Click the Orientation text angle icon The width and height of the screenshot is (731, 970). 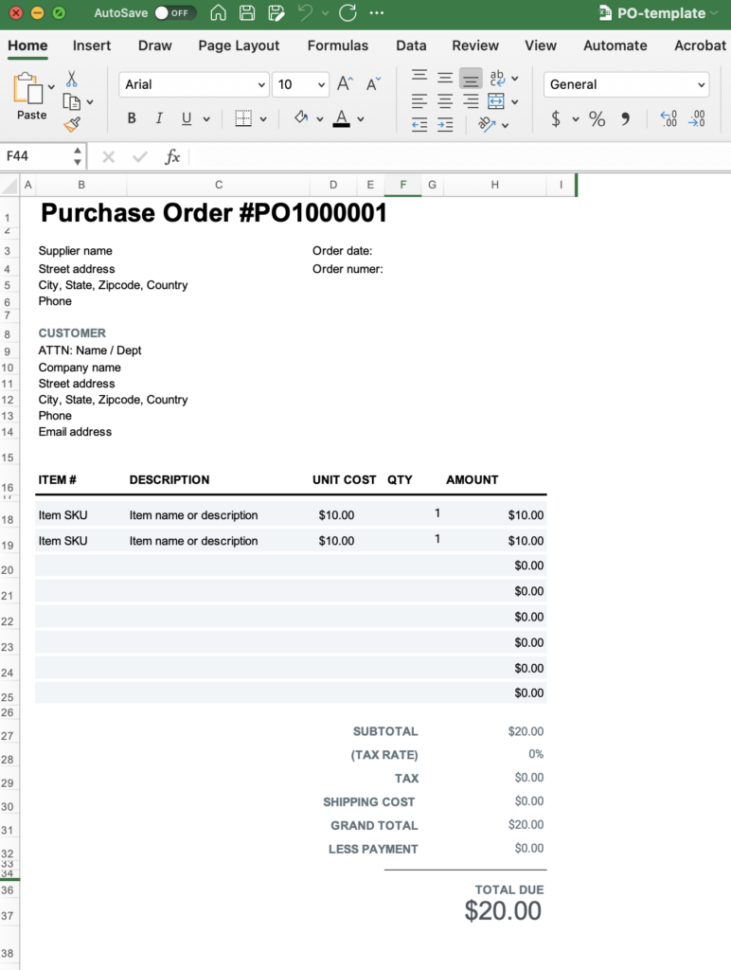point(488,124)
